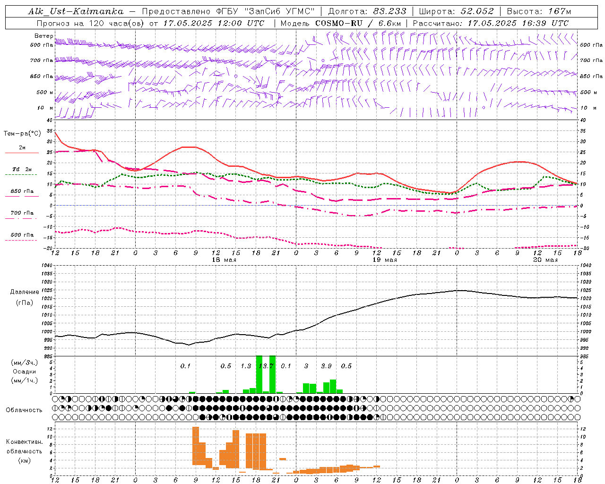
Task: Click the 850 гПа temperature legend entry
Action: (x=22, y=191)
